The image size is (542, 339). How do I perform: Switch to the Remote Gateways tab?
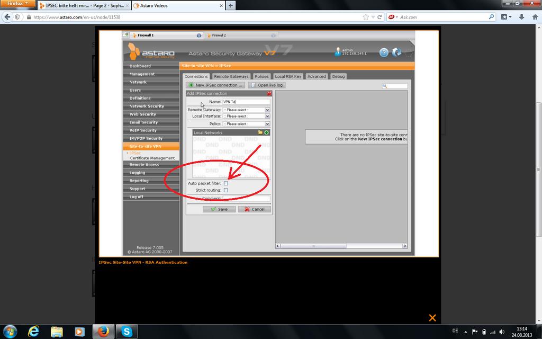click(x=231, y=76)
